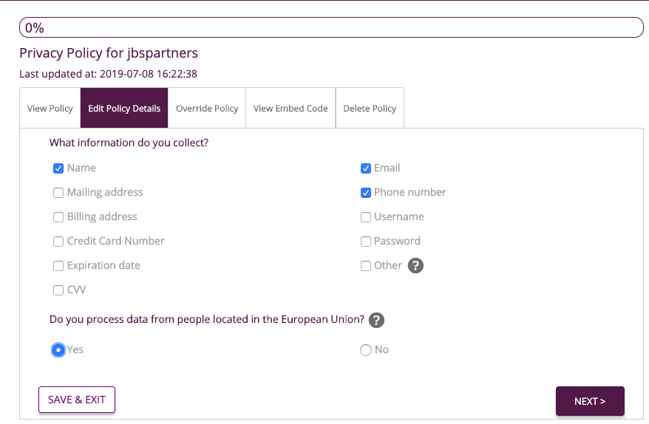
Task: Click the SAVE & EXIT button
Action: click(77, 400)
